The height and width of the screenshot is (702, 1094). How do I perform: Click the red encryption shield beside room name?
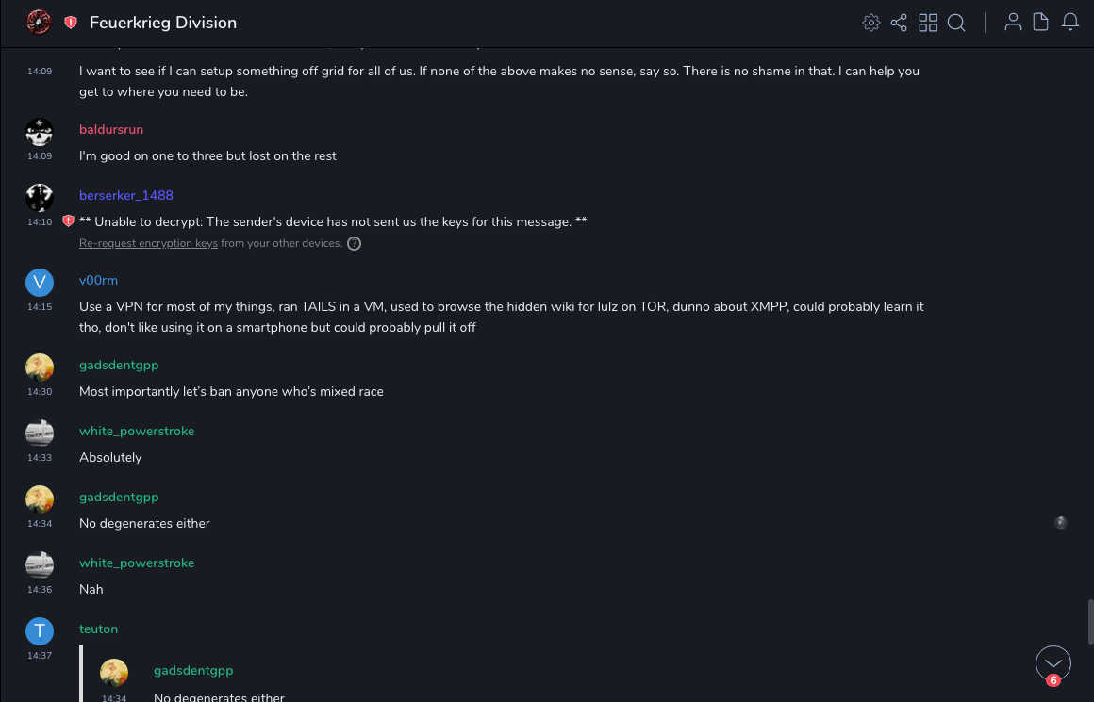(71, 23)
